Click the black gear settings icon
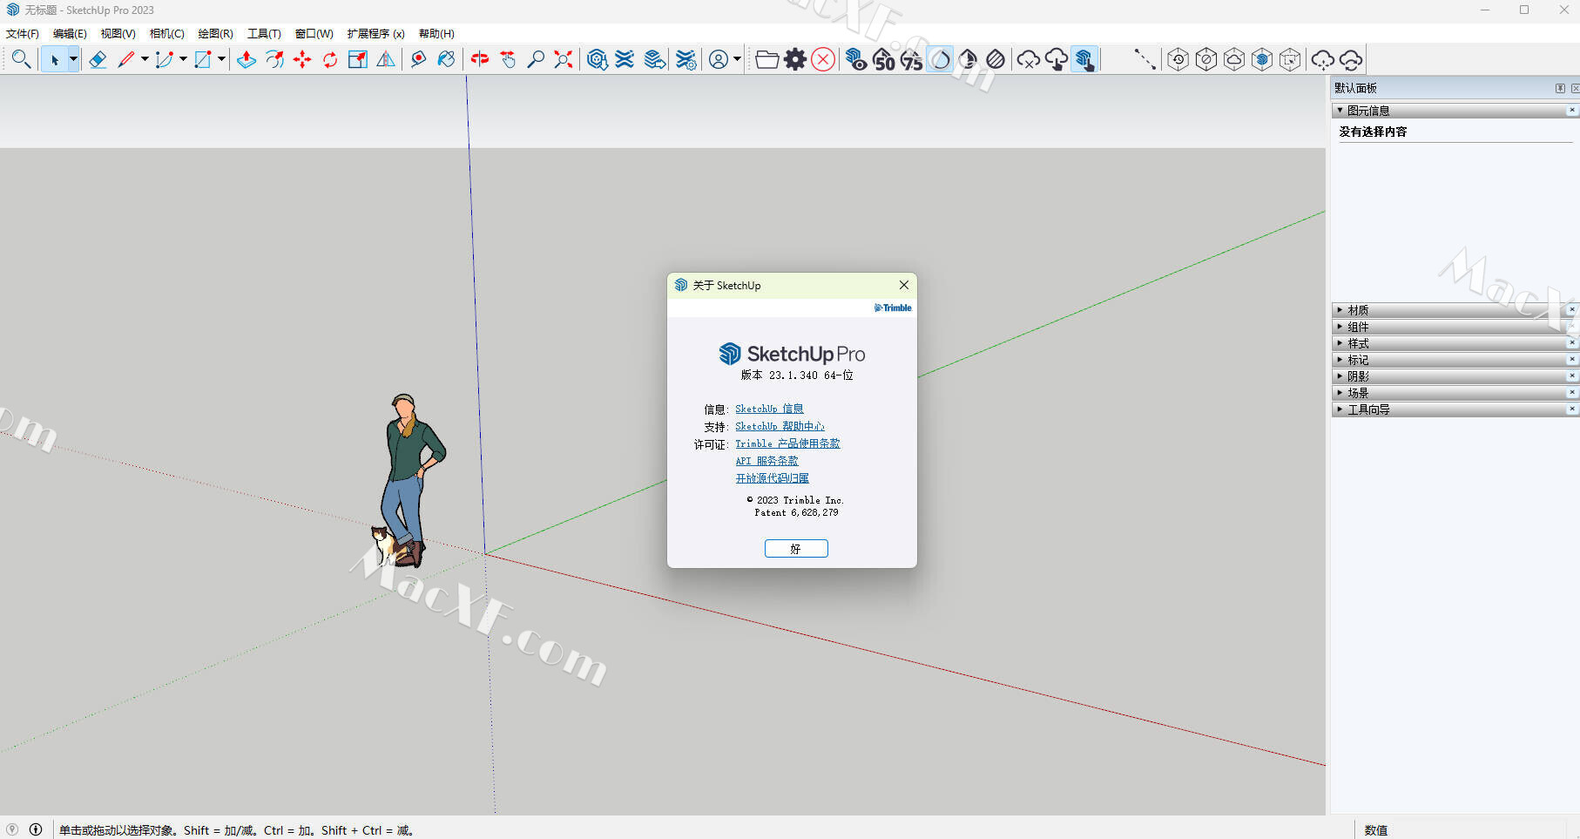1580x839 pixels. pyautogui.click(x=795, y=59)
